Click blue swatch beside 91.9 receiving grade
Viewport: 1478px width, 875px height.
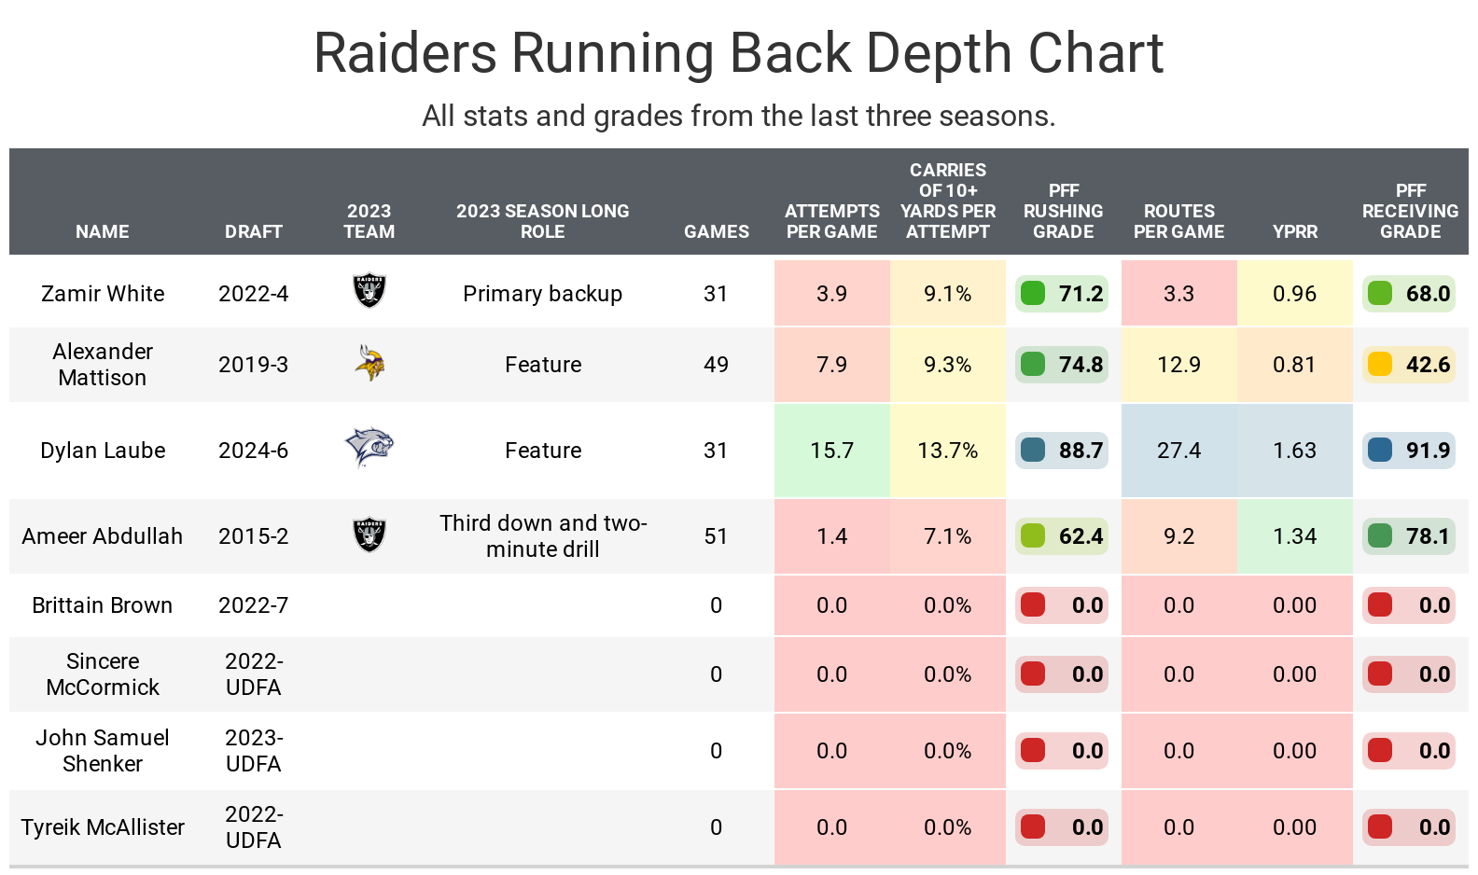(x=1379, y=451)
